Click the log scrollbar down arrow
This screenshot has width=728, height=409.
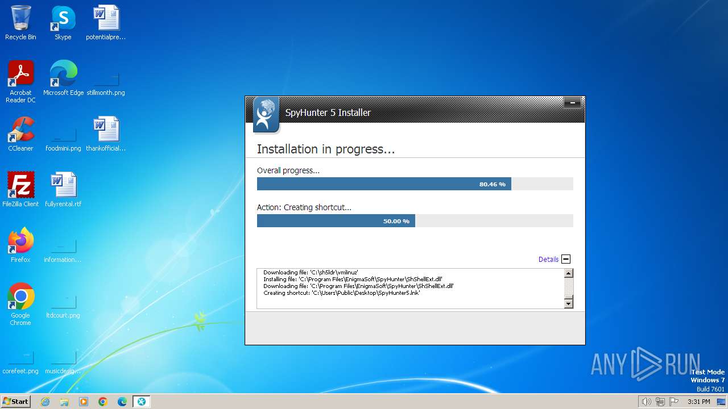point(568,304)
